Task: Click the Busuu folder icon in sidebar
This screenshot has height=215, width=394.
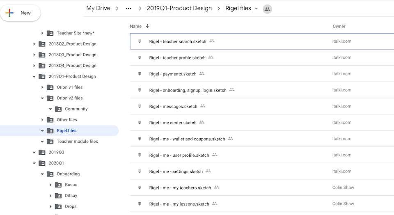Action: [x=58, y=185]
